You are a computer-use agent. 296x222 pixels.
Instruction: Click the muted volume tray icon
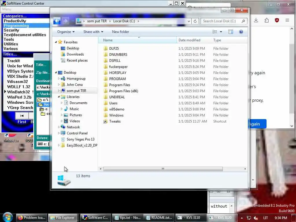pyautogui.click(x=256, y=218)
